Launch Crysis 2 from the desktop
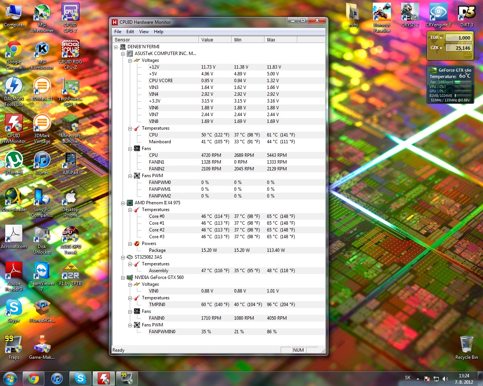Image resolution: width=483 pixels, height=386 pixels. click(410, 15)
